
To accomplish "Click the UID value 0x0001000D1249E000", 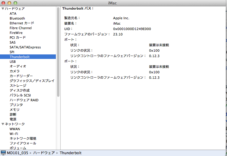I will coord(132,29).
